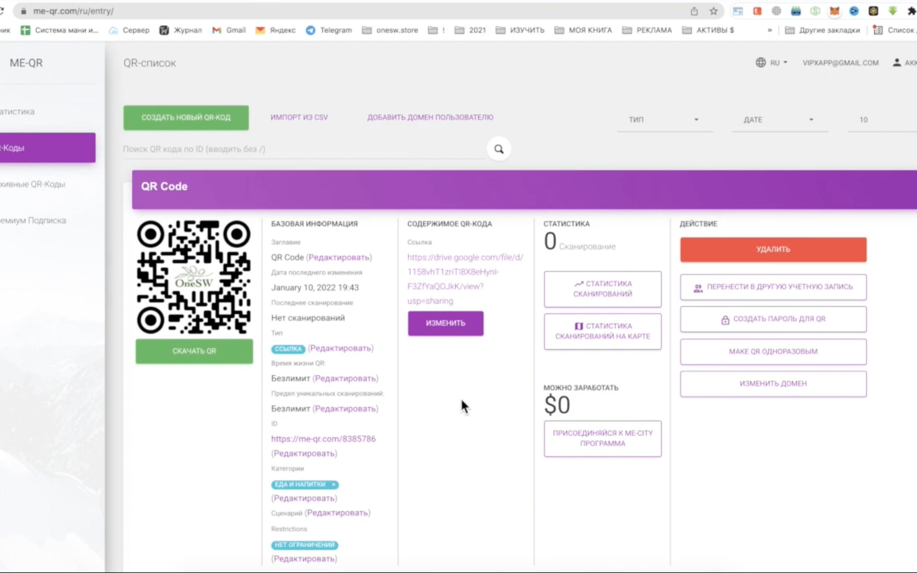The image size is (917, 573).
Task: Click the Telegram bookmark icon
Action: coord(310,30)
